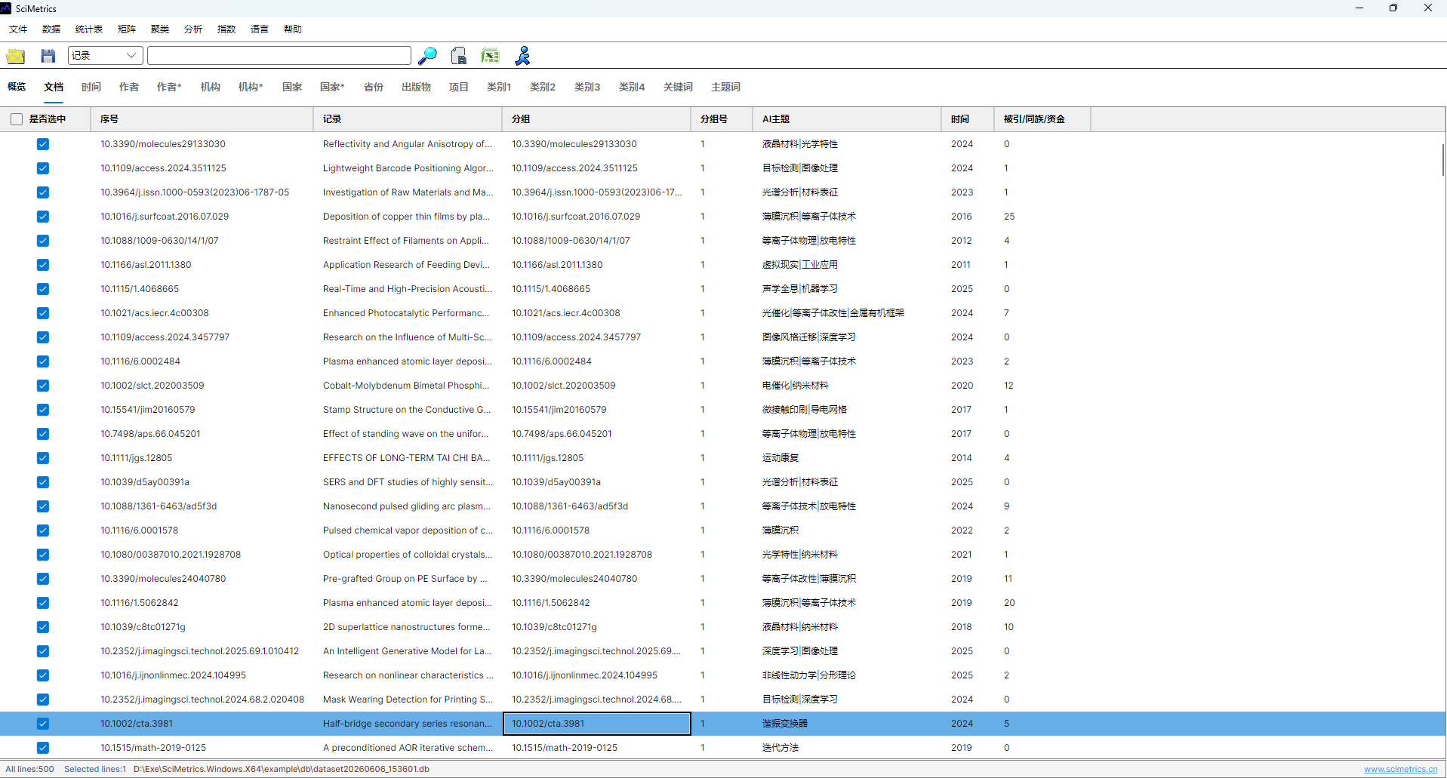Screen dimensions: 1447x778
Task: Click the document save-as icon
Action: pyautogui.click(x=458, y=56)
